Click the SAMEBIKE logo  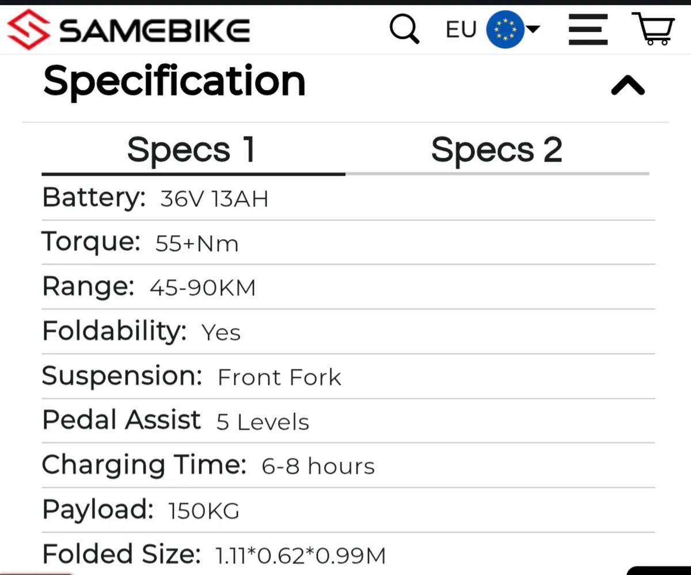coord(127,30)
